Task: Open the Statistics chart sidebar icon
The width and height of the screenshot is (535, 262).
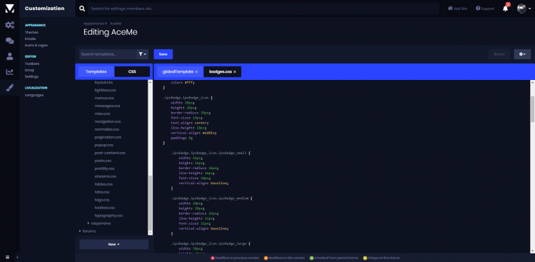Action: (9, 71)
